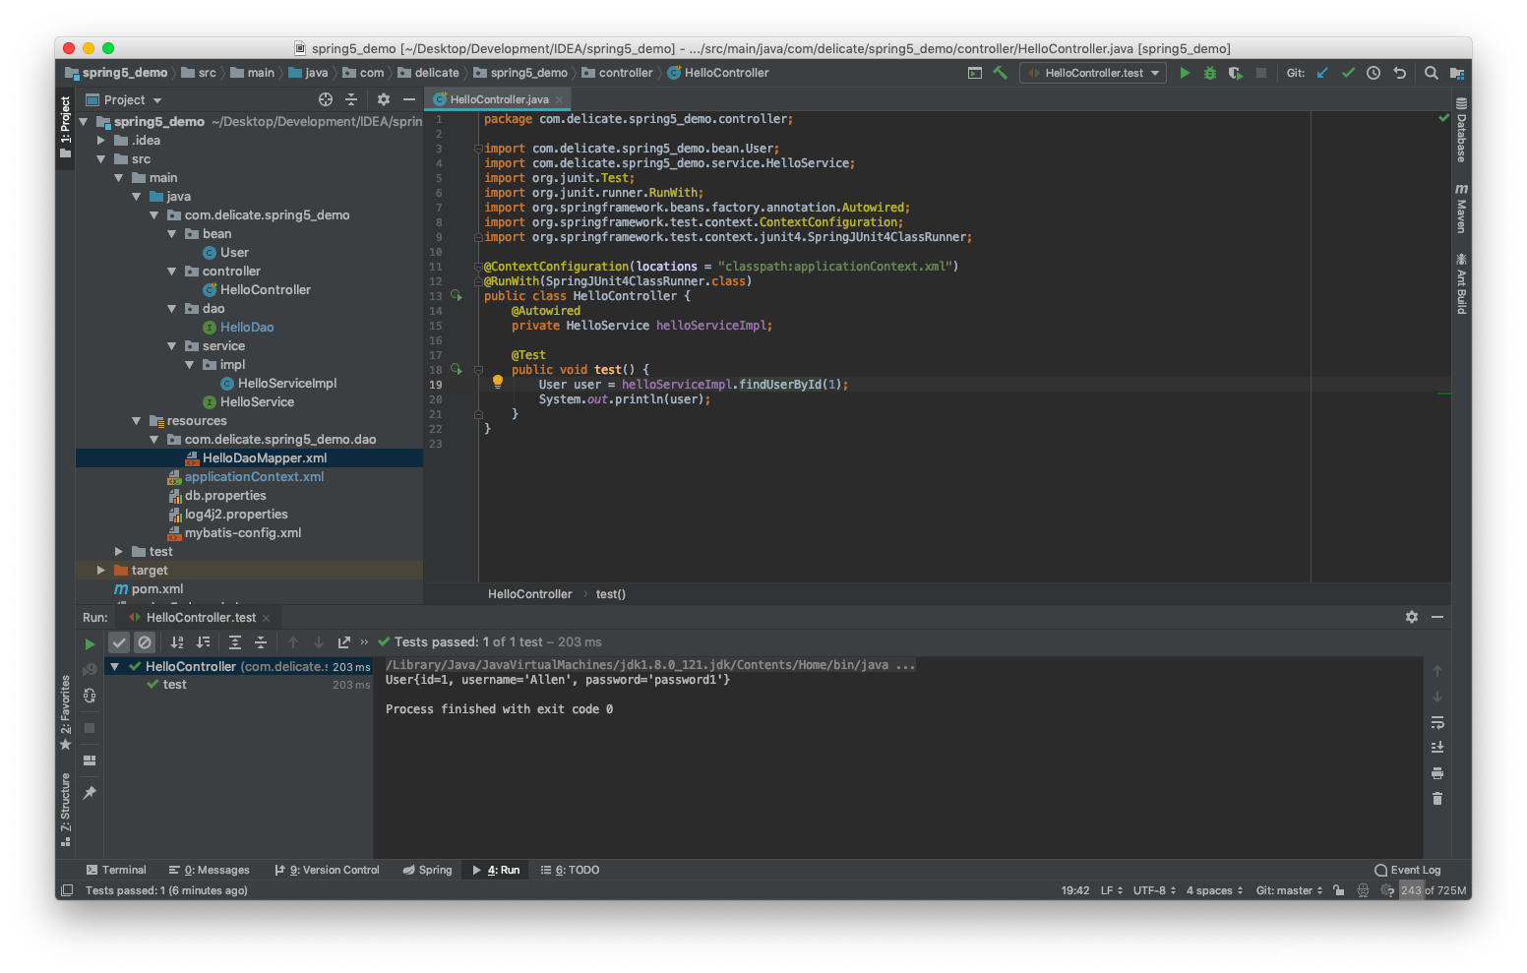The height and width of the screenshot is (973, 1527).
Task: Collapse all test results in Run panel
Action: click(x=261, y=642)
